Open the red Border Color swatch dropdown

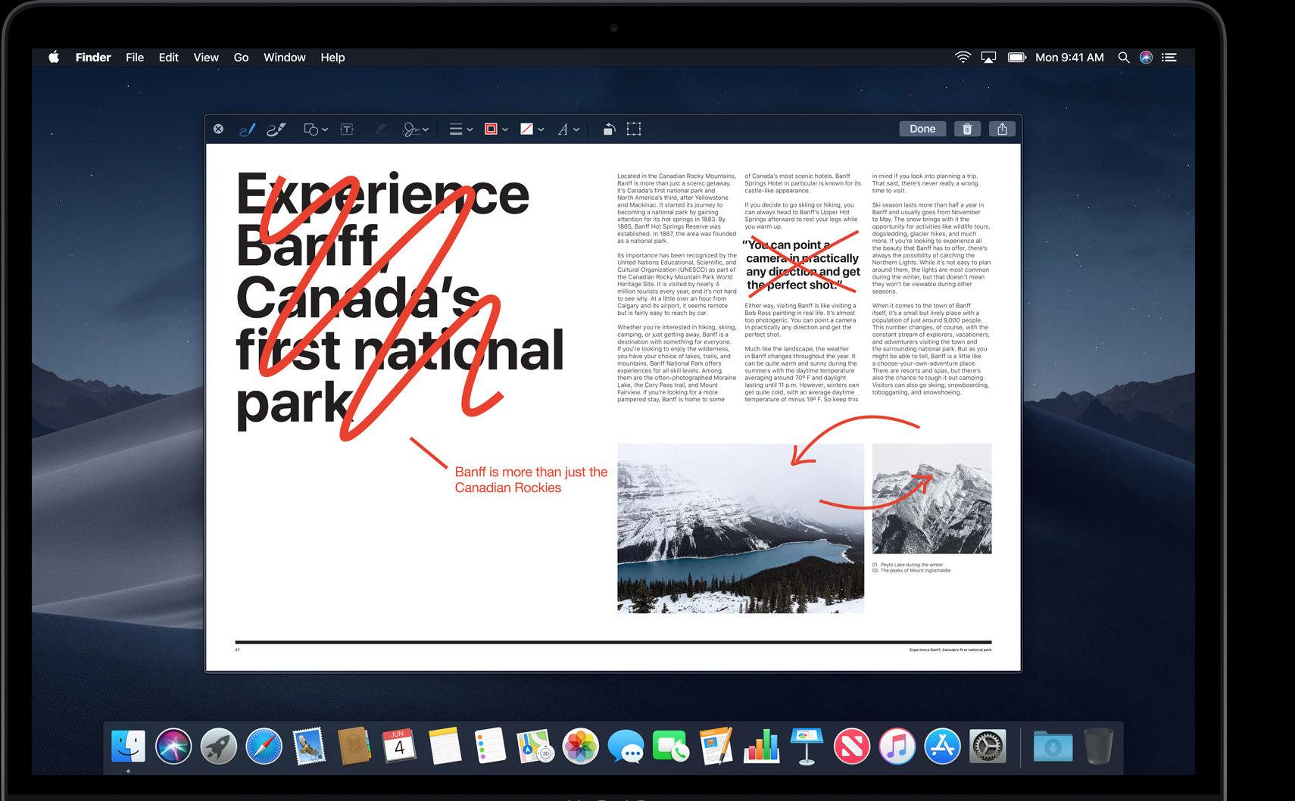coord(496,129)
